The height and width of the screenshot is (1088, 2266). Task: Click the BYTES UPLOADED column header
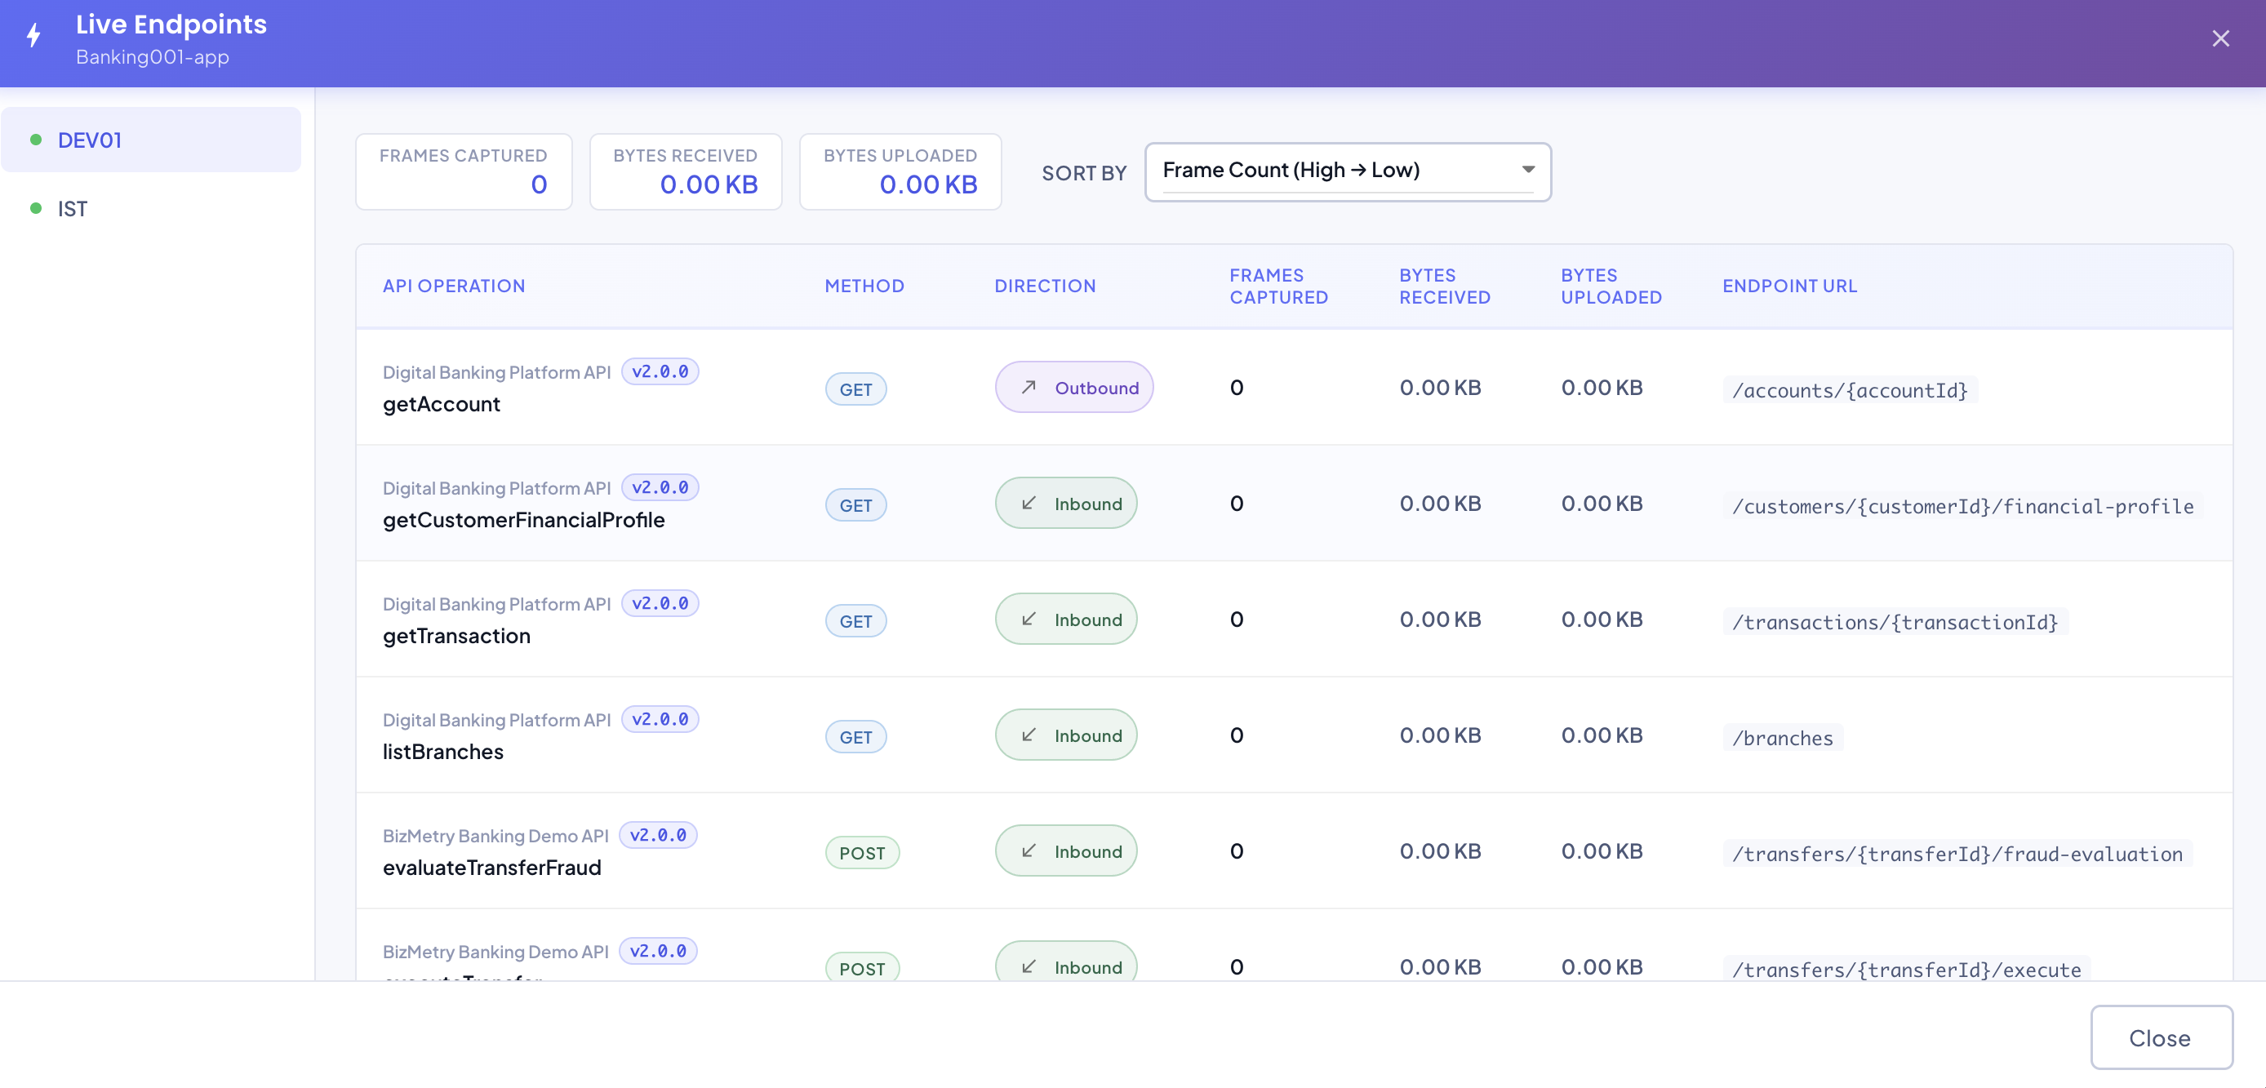(x=1611, y=286)
